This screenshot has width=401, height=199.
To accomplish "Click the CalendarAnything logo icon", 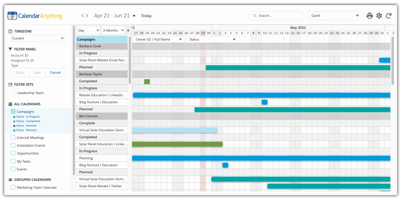I will point(13,15).
